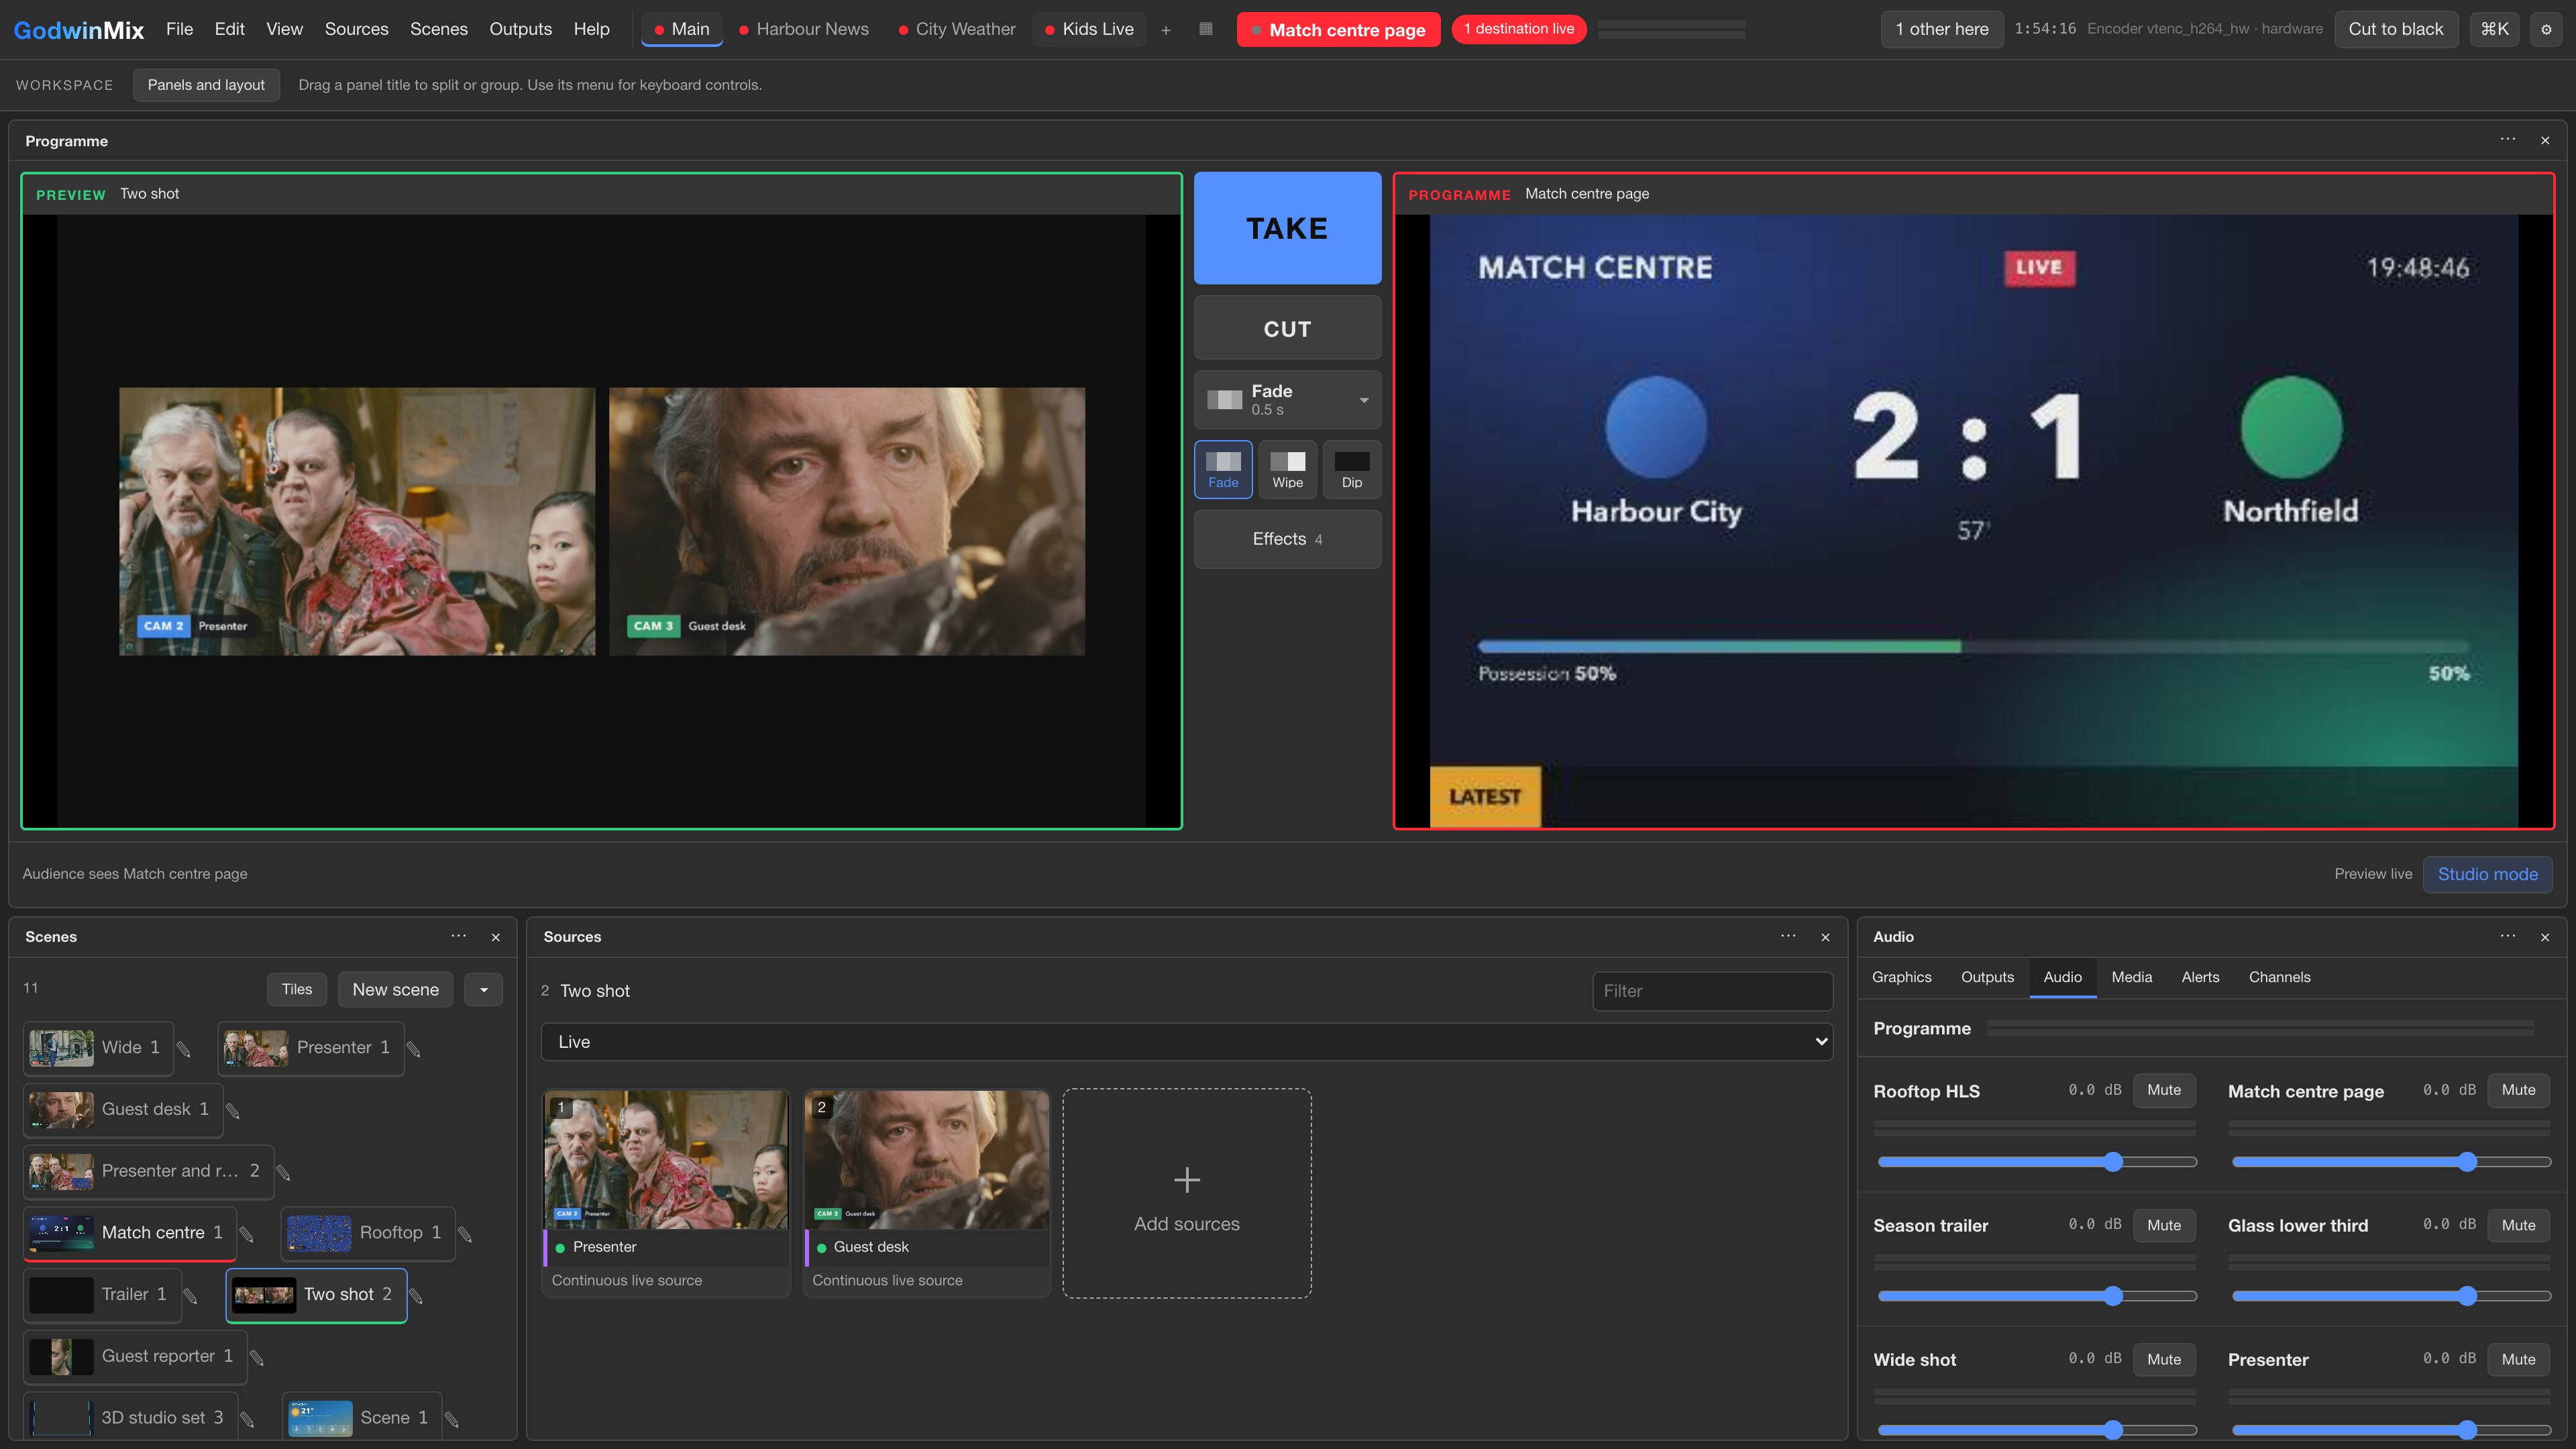Select the Wipe transition type
Image resolution: width=2576 pixels, height=1449 pixels.
[1287, 469]
